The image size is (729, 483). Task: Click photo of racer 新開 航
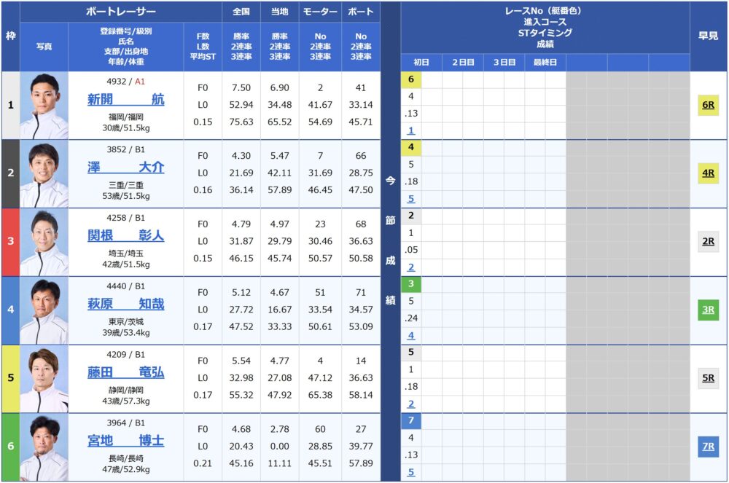44,106
